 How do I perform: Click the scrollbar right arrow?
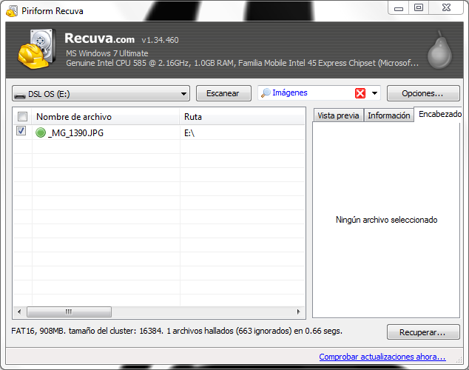click(298, 312)
